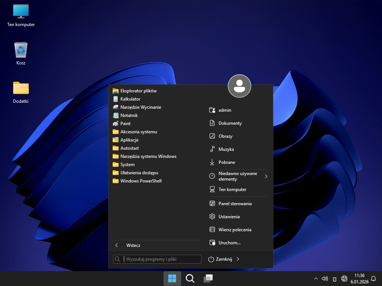
Task: Launch Kalkulator from the programs list
Action: tap(130, 99)
